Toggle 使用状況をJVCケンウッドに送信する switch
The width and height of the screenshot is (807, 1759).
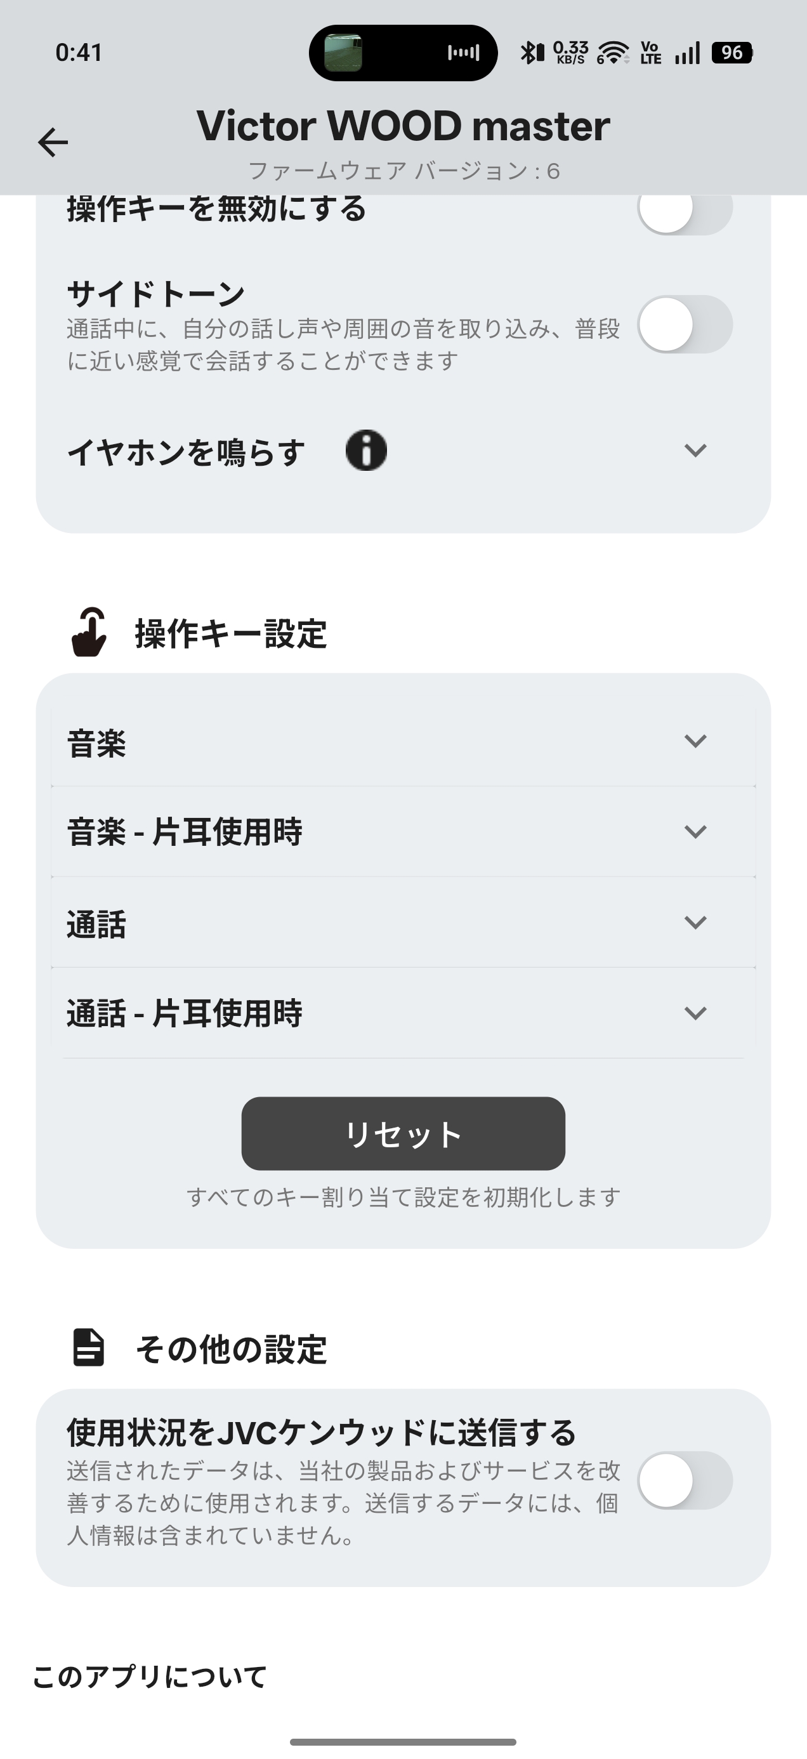point(685,1480)
